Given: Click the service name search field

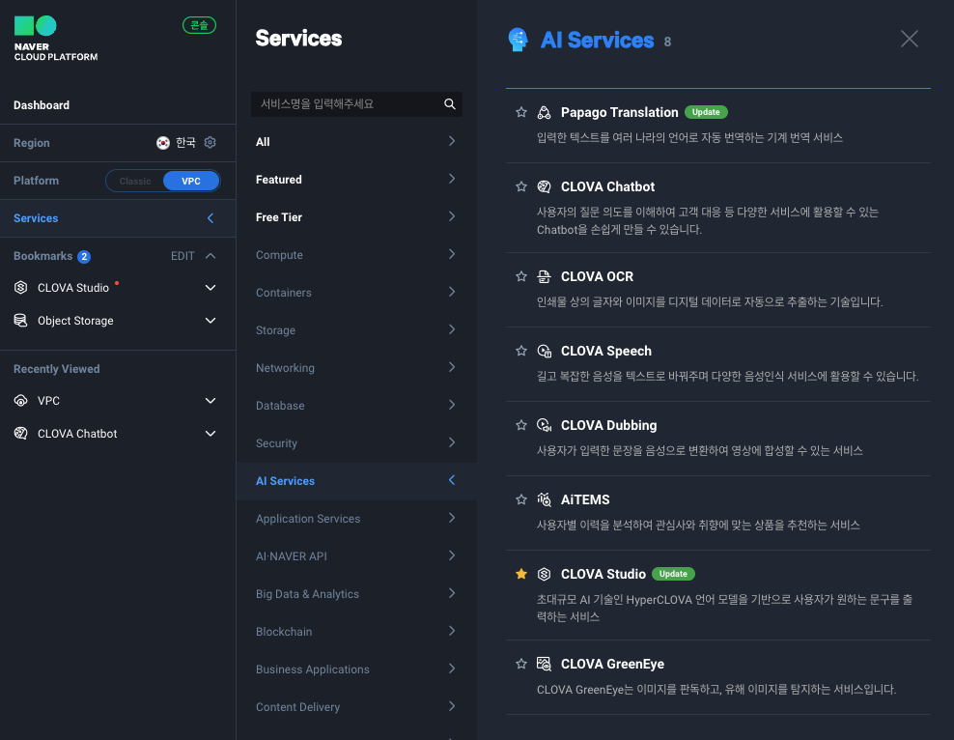Looking at the screenshot, I should [356, 104].
